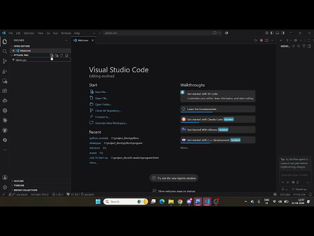Viewport: 314px width, 236px height.
Task: Open the View menu
Action: pyautogui.click(x=40, y=33)
